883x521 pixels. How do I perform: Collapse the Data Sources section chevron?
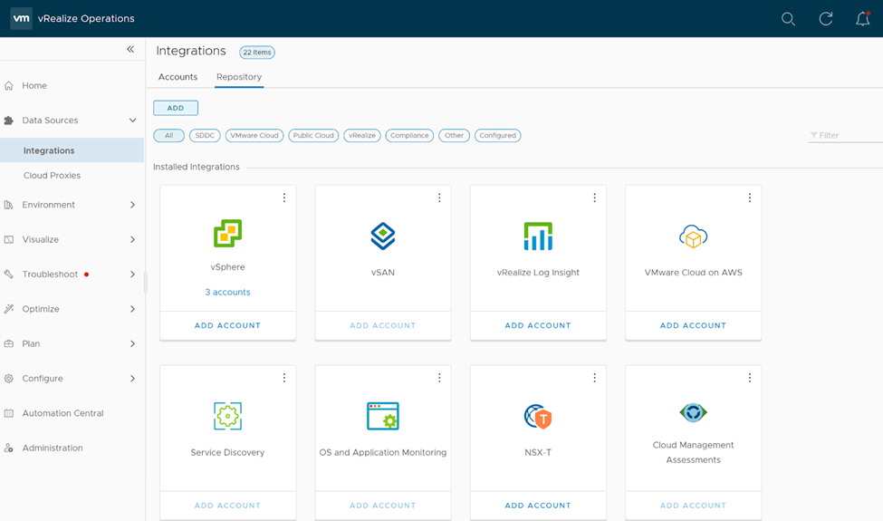coord(132,120)
